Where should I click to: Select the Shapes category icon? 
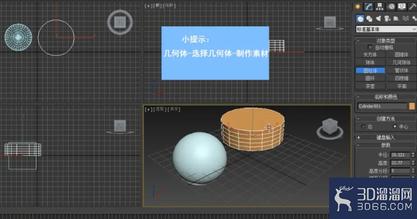click(369, 19)
